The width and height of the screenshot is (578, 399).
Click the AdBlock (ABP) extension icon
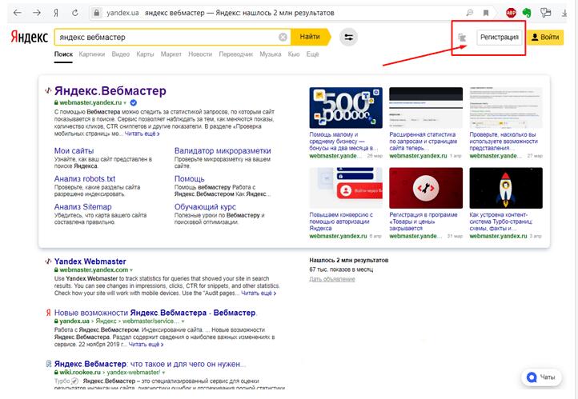[x=511, y=13]
